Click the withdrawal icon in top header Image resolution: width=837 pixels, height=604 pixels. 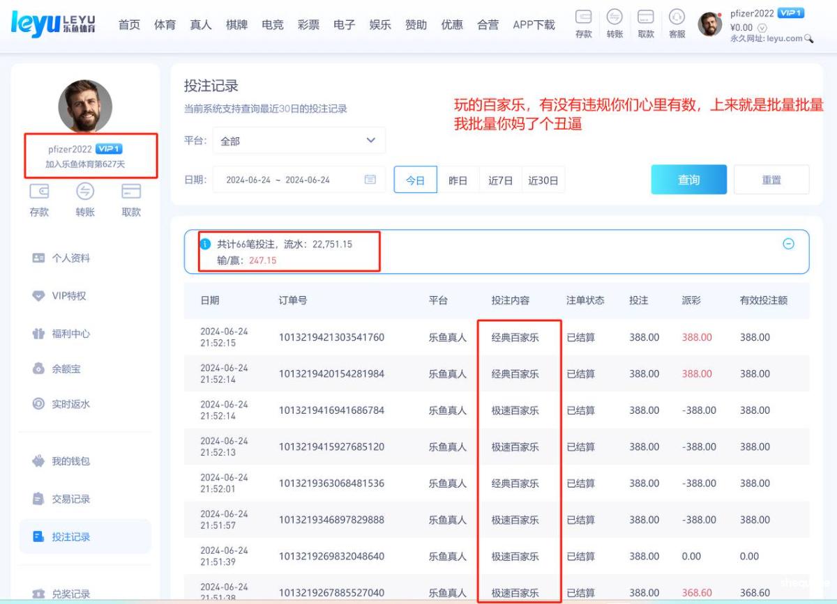coord(646,17)
